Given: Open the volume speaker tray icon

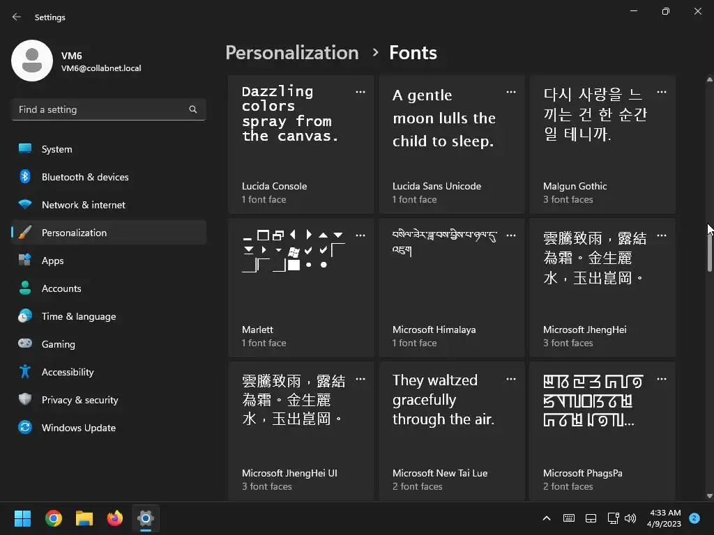Looking at the screenshot, I should pos(630,518).
